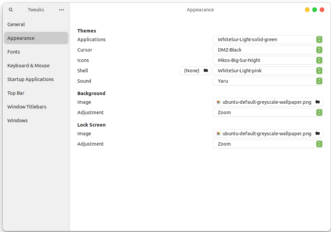Click the Background ubuntu-default-greyscale-wallpaper.png file button
This screenshot has height=232, width=331.
268,102
